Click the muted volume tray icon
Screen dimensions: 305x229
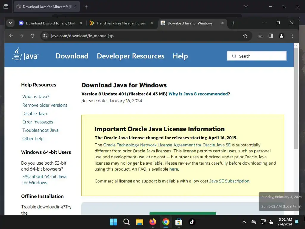(270, 222)
